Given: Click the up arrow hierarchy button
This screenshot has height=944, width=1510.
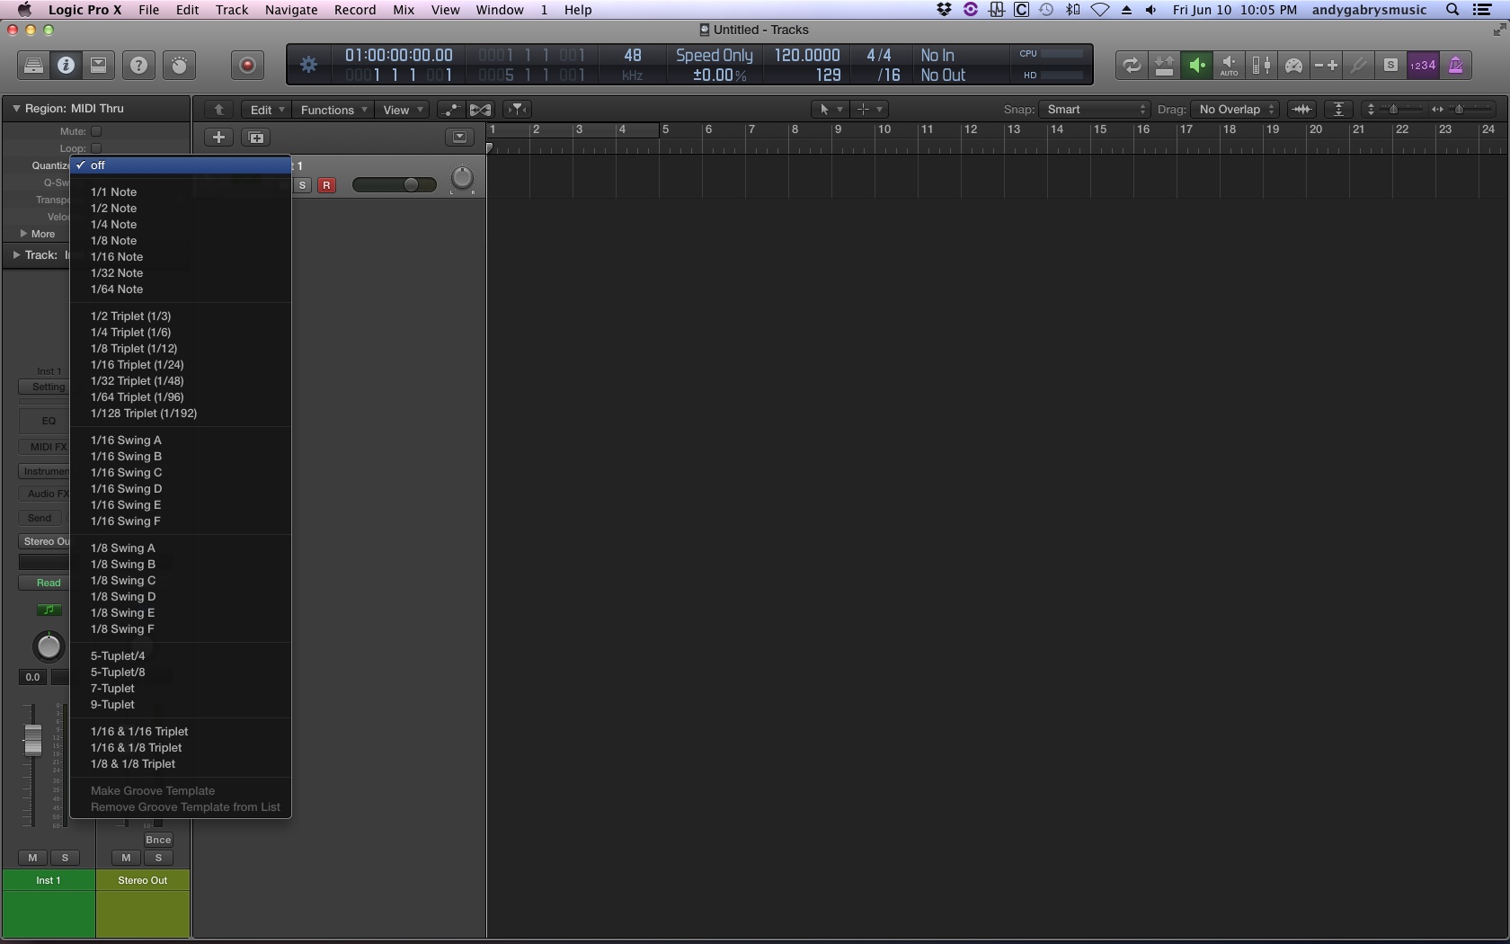Looking at the screenshot, I should (218, 110).
